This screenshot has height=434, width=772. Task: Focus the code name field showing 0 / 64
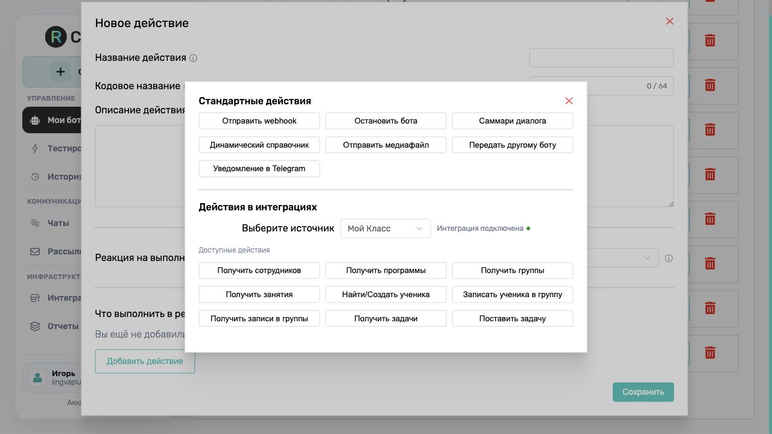[x=601, y=86]
